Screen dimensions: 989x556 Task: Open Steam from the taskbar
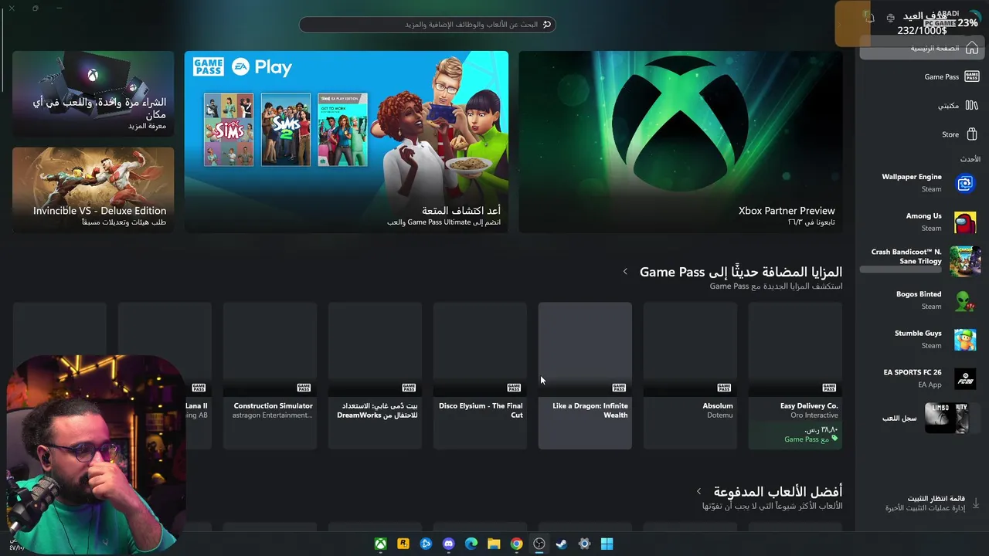[562, 544]
